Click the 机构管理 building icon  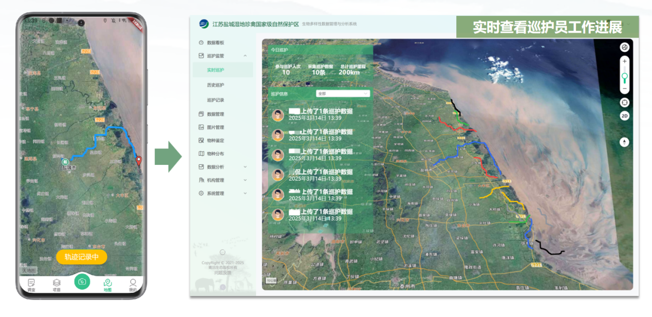coord(201,180)
